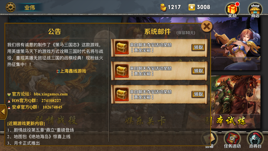Open the 信箱 mailbox icon

coord(209,140)
